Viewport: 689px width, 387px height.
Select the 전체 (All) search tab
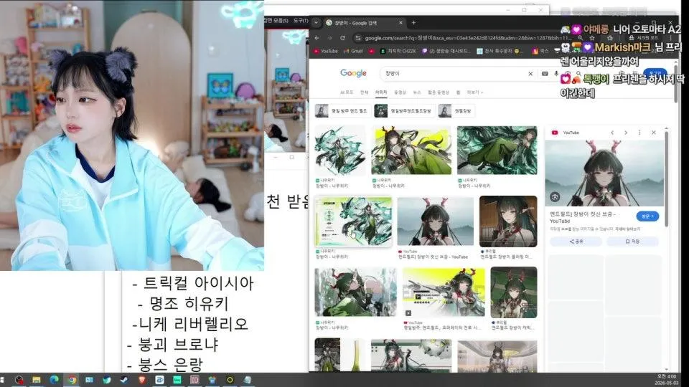(365, 92)
